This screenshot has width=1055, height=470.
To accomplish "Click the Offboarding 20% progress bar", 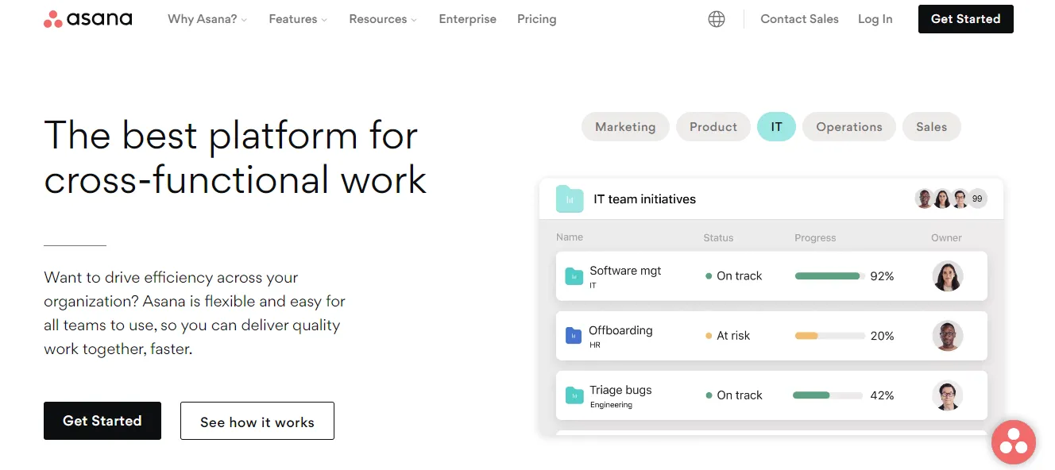I will click(x=830, y=336).
